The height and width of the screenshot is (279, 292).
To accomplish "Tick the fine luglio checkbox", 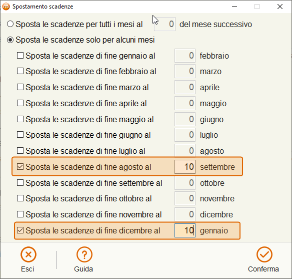I will [20, 151].
